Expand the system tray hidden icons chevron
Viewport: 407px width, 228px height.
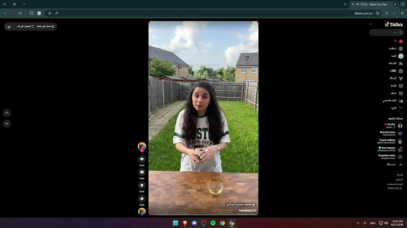(x=358, y=223)
